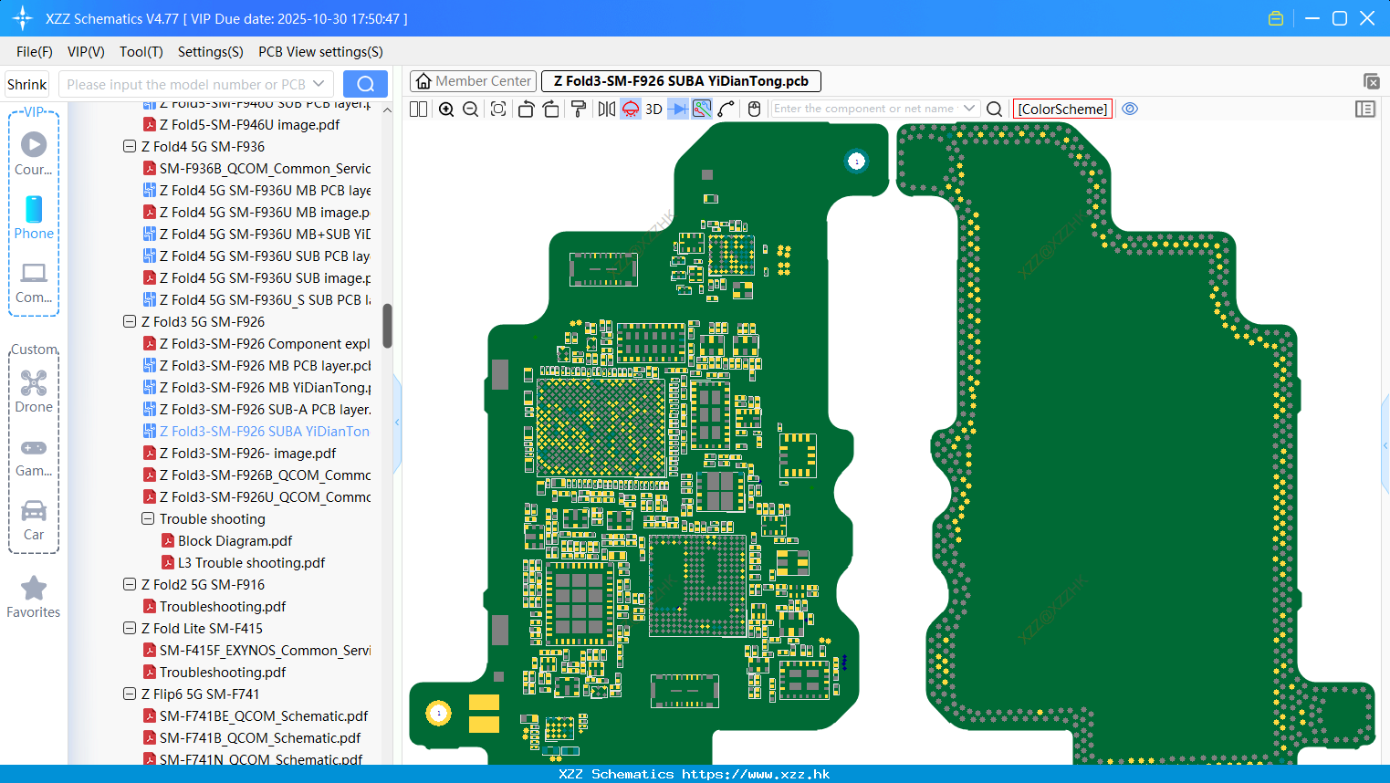Open SM-F741BE_QCOM_Schematic.pdf

click(x=256, y=715)
